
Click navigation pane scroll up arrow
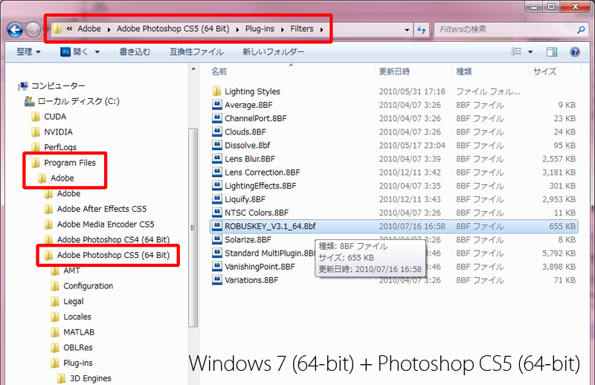click(193, 69)
